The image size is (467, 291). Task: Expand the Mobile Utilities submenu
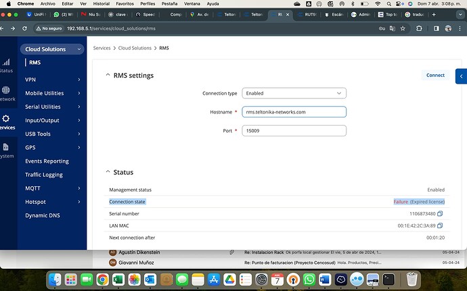coord(53,93)
